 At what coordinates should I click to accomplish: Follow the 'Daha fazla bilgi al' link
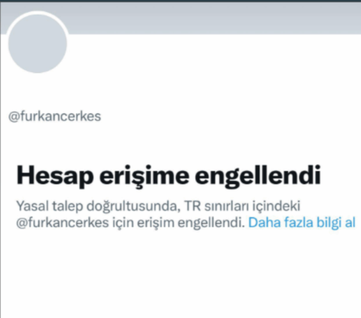coord(302,223)
